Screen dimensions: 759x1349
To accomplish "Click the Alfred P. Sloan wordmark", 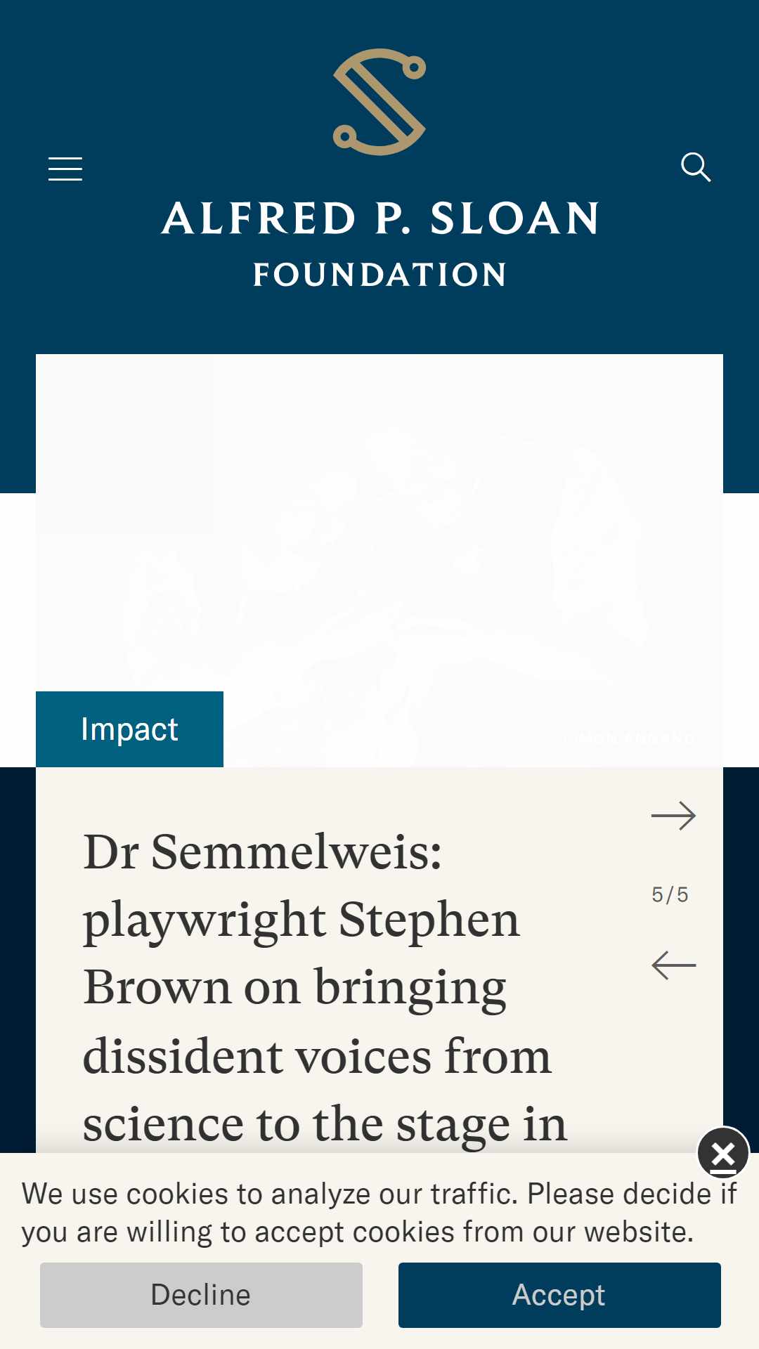I will click(380, 218).
